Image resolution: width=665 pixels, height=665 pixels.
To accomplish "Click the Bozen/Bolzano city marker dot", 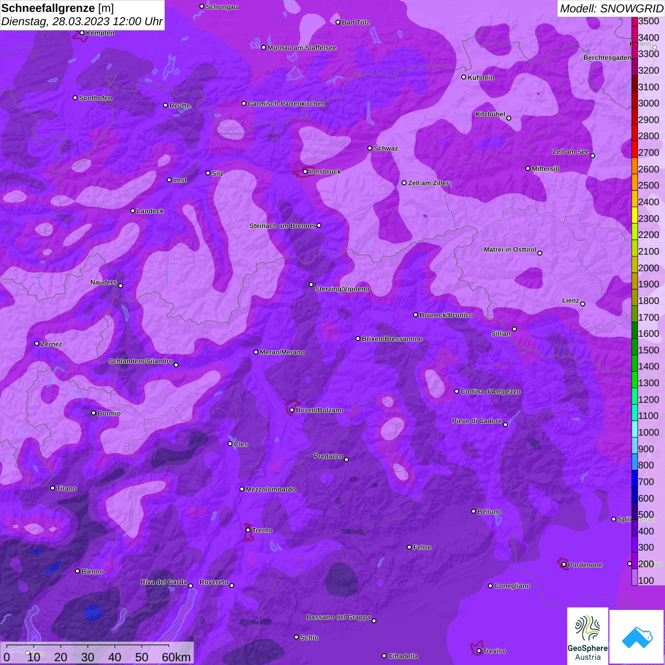I will (x=292, y=410).
